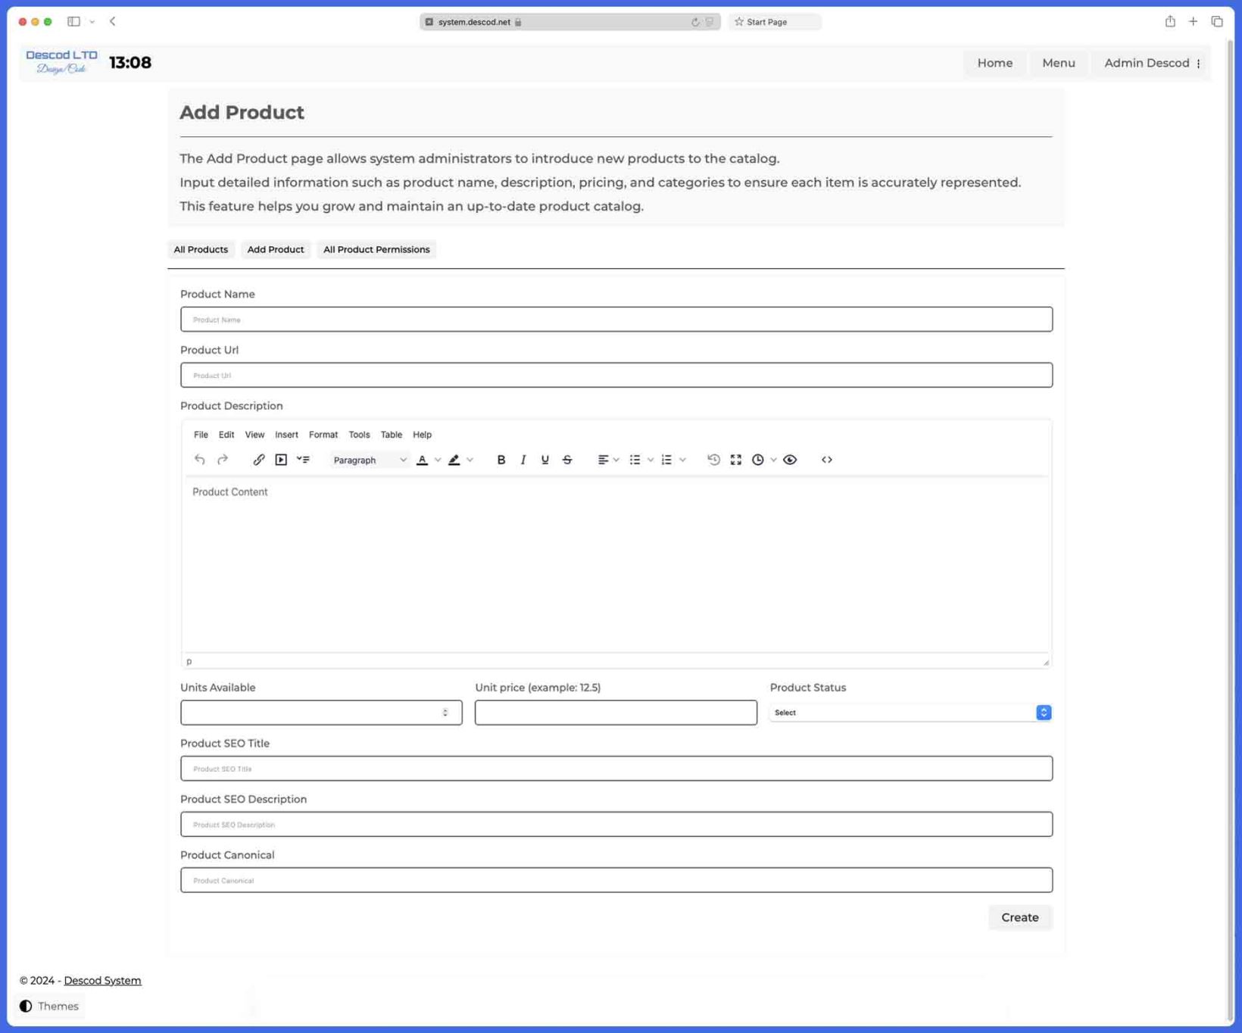
Task: Open the editor Insert menu
Action: point(286,435)
